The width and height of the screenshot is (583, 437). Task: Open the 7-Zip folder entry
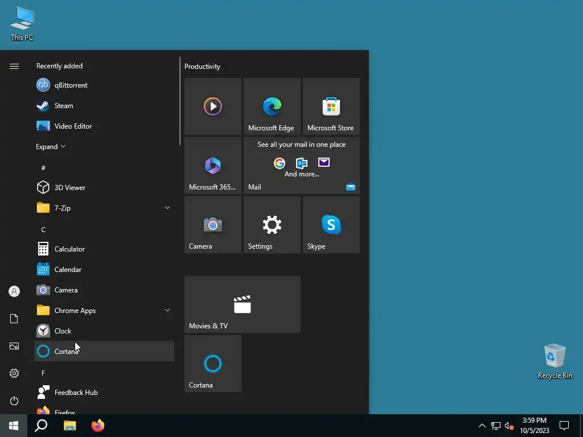click(104, 208)
